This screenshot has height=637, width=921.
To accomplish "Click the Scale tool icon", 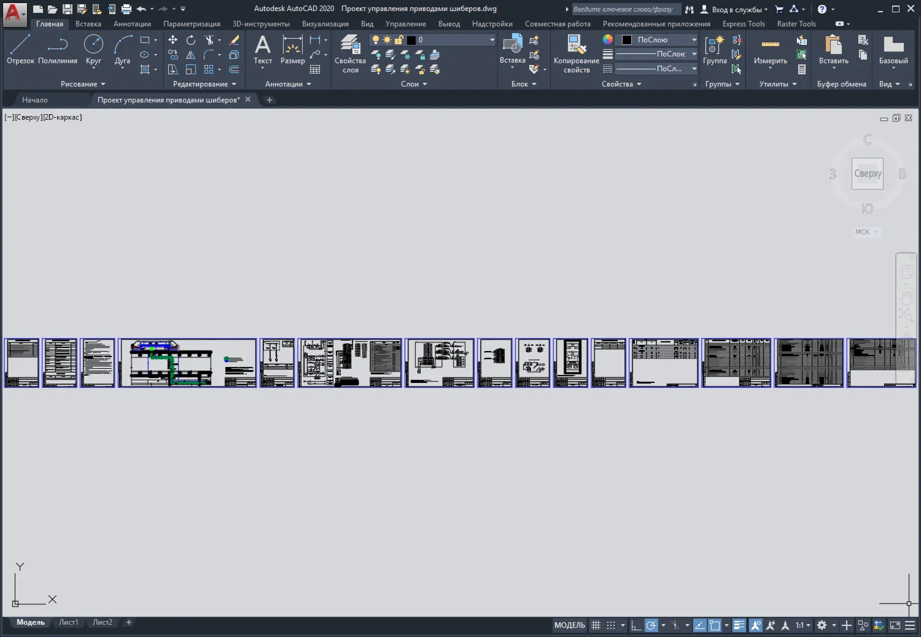I will click(x=191, y=69).
